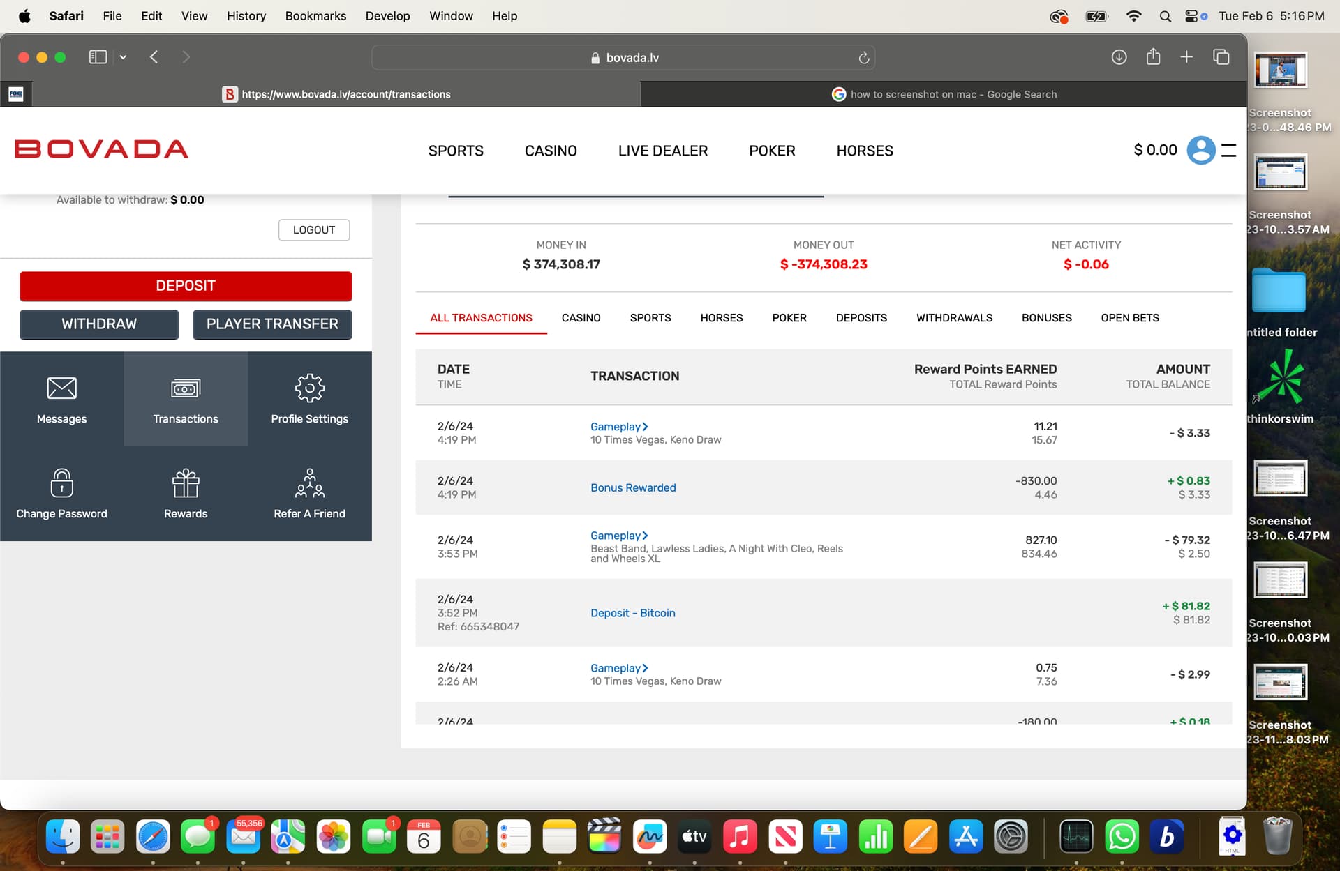This screenshot has width=1340, height=871.
Task: Expand the 4:19 PM Gameplay transaction details
Action: click(618, 426)
